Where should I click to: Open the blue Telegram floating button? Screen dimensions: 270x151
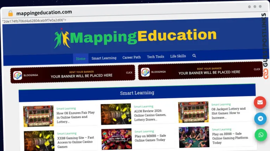pyautogui.click(x=261, y=119)
